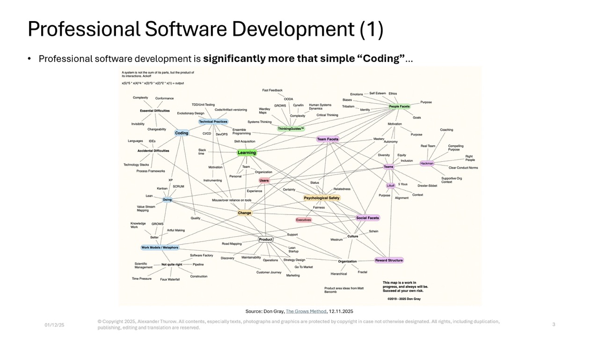Image resolution: width=599 pixels, height=337 pixels.
Task: Click the Product node
Action: click(x=265, y=240)
